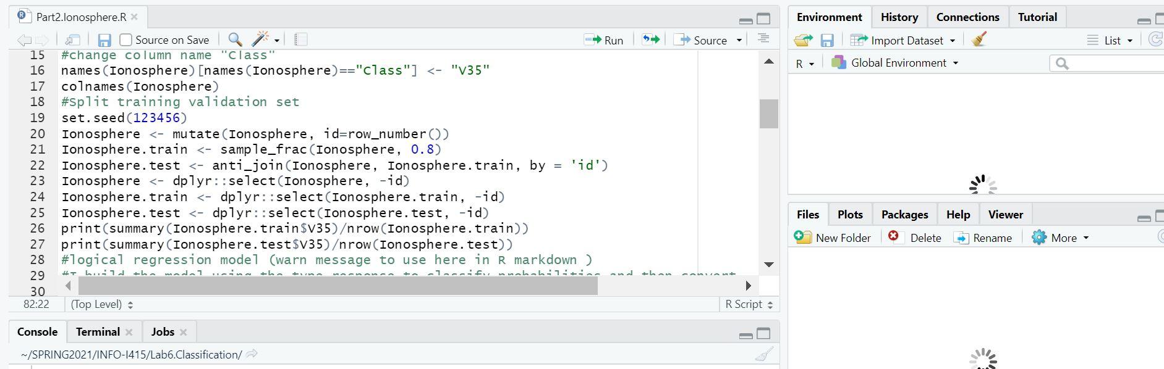The height and width of the screenshot is (369, 1164).
Task: Open the More dropdown in Files pane
Action: (x=1060, y=238)
